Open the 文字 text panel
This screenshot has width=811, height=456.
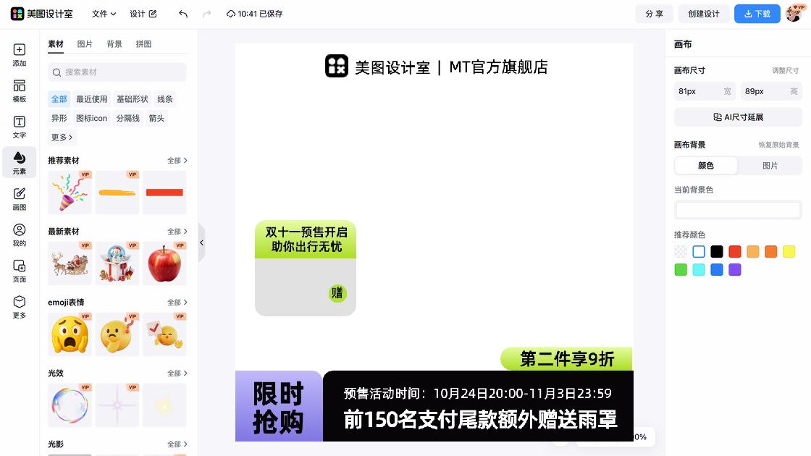[x=19, y=126]
